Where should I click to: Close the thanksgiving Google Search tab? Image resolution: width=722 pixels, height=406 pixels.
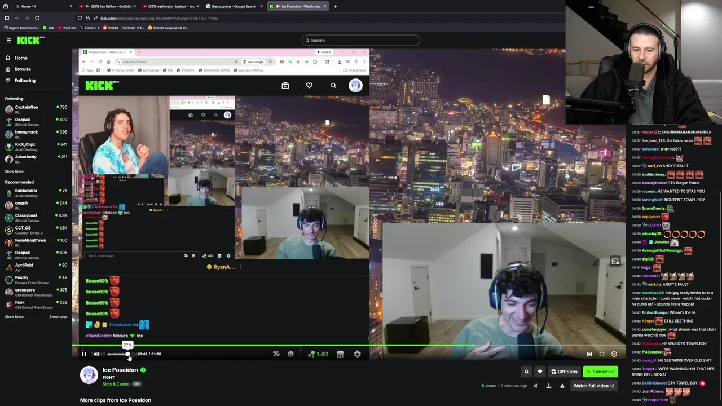(261, 6)
